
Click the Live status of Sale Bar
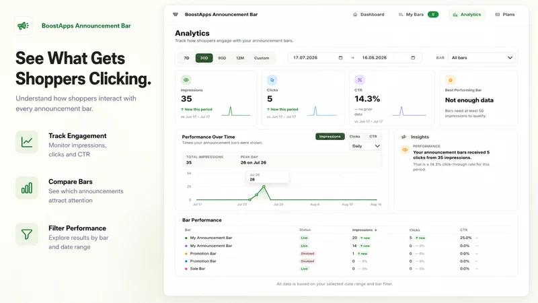[305, 269]
